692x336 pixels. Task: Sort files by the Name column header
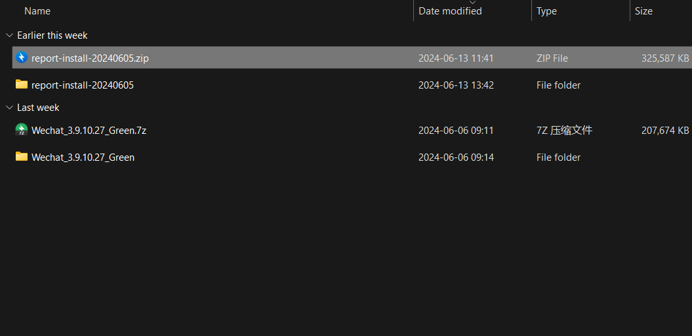click(37, 11)
